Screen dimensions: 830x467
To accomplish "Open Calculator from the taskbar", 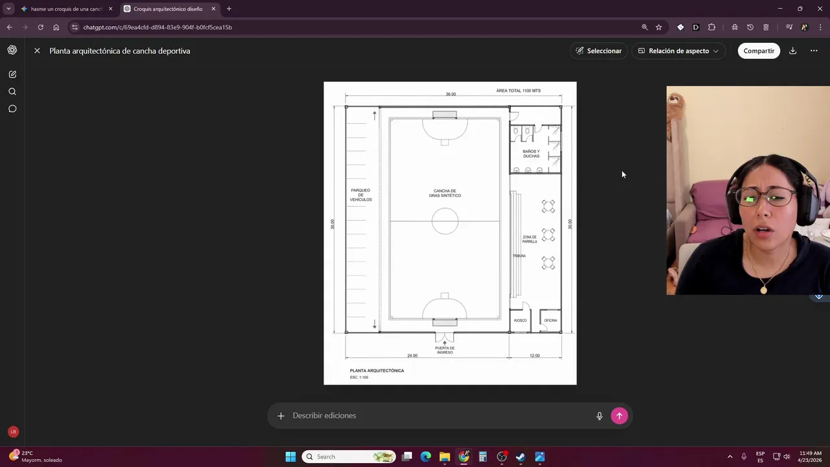I will tap(482, 457).
